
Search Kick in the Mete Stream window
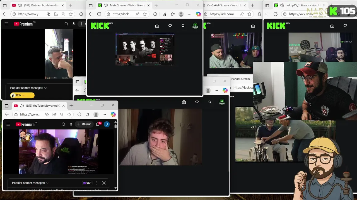pyautogui.click(x=183, y=26)
